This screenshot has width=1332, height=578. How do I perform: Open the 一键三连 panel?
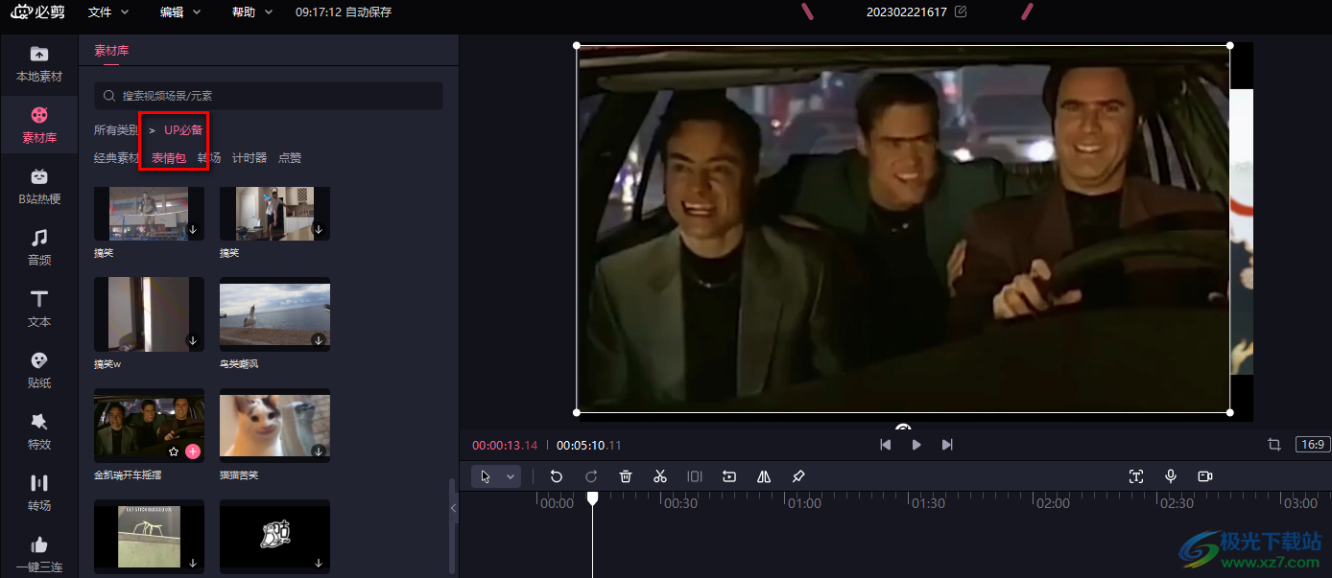click(x=39, y=554)
